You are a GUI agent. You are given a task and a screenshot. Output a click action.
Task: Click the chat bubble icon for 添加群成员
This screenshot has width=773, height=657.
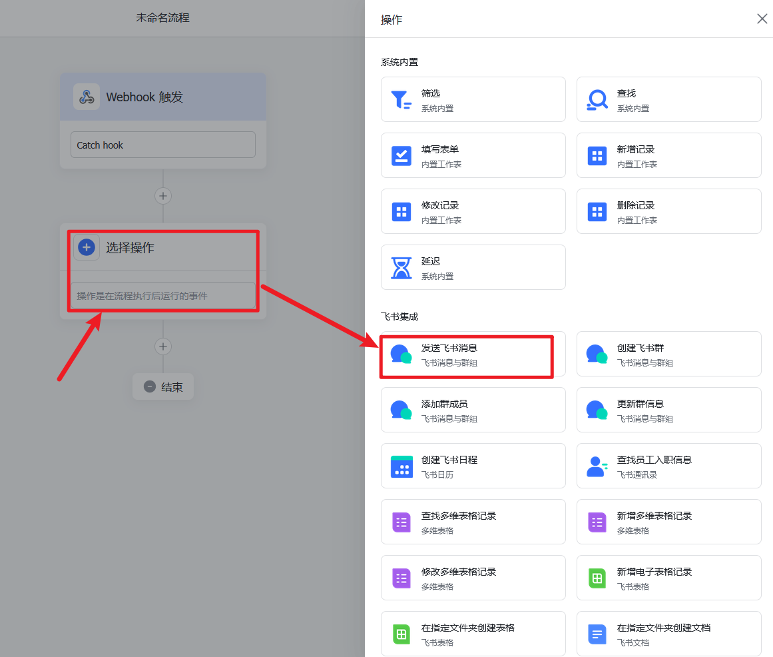point(401,410)
